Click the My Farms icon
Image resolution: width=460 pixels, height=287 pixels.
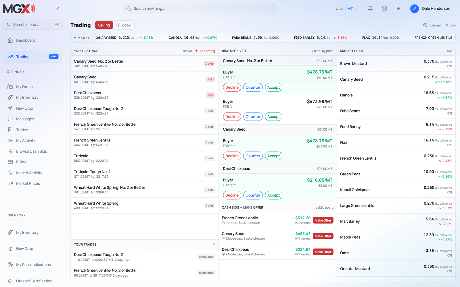[10, 87]
